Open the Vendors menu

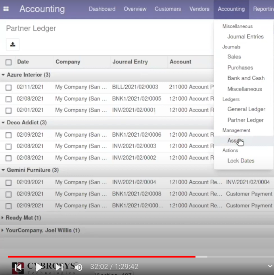(x=199, y=9)
